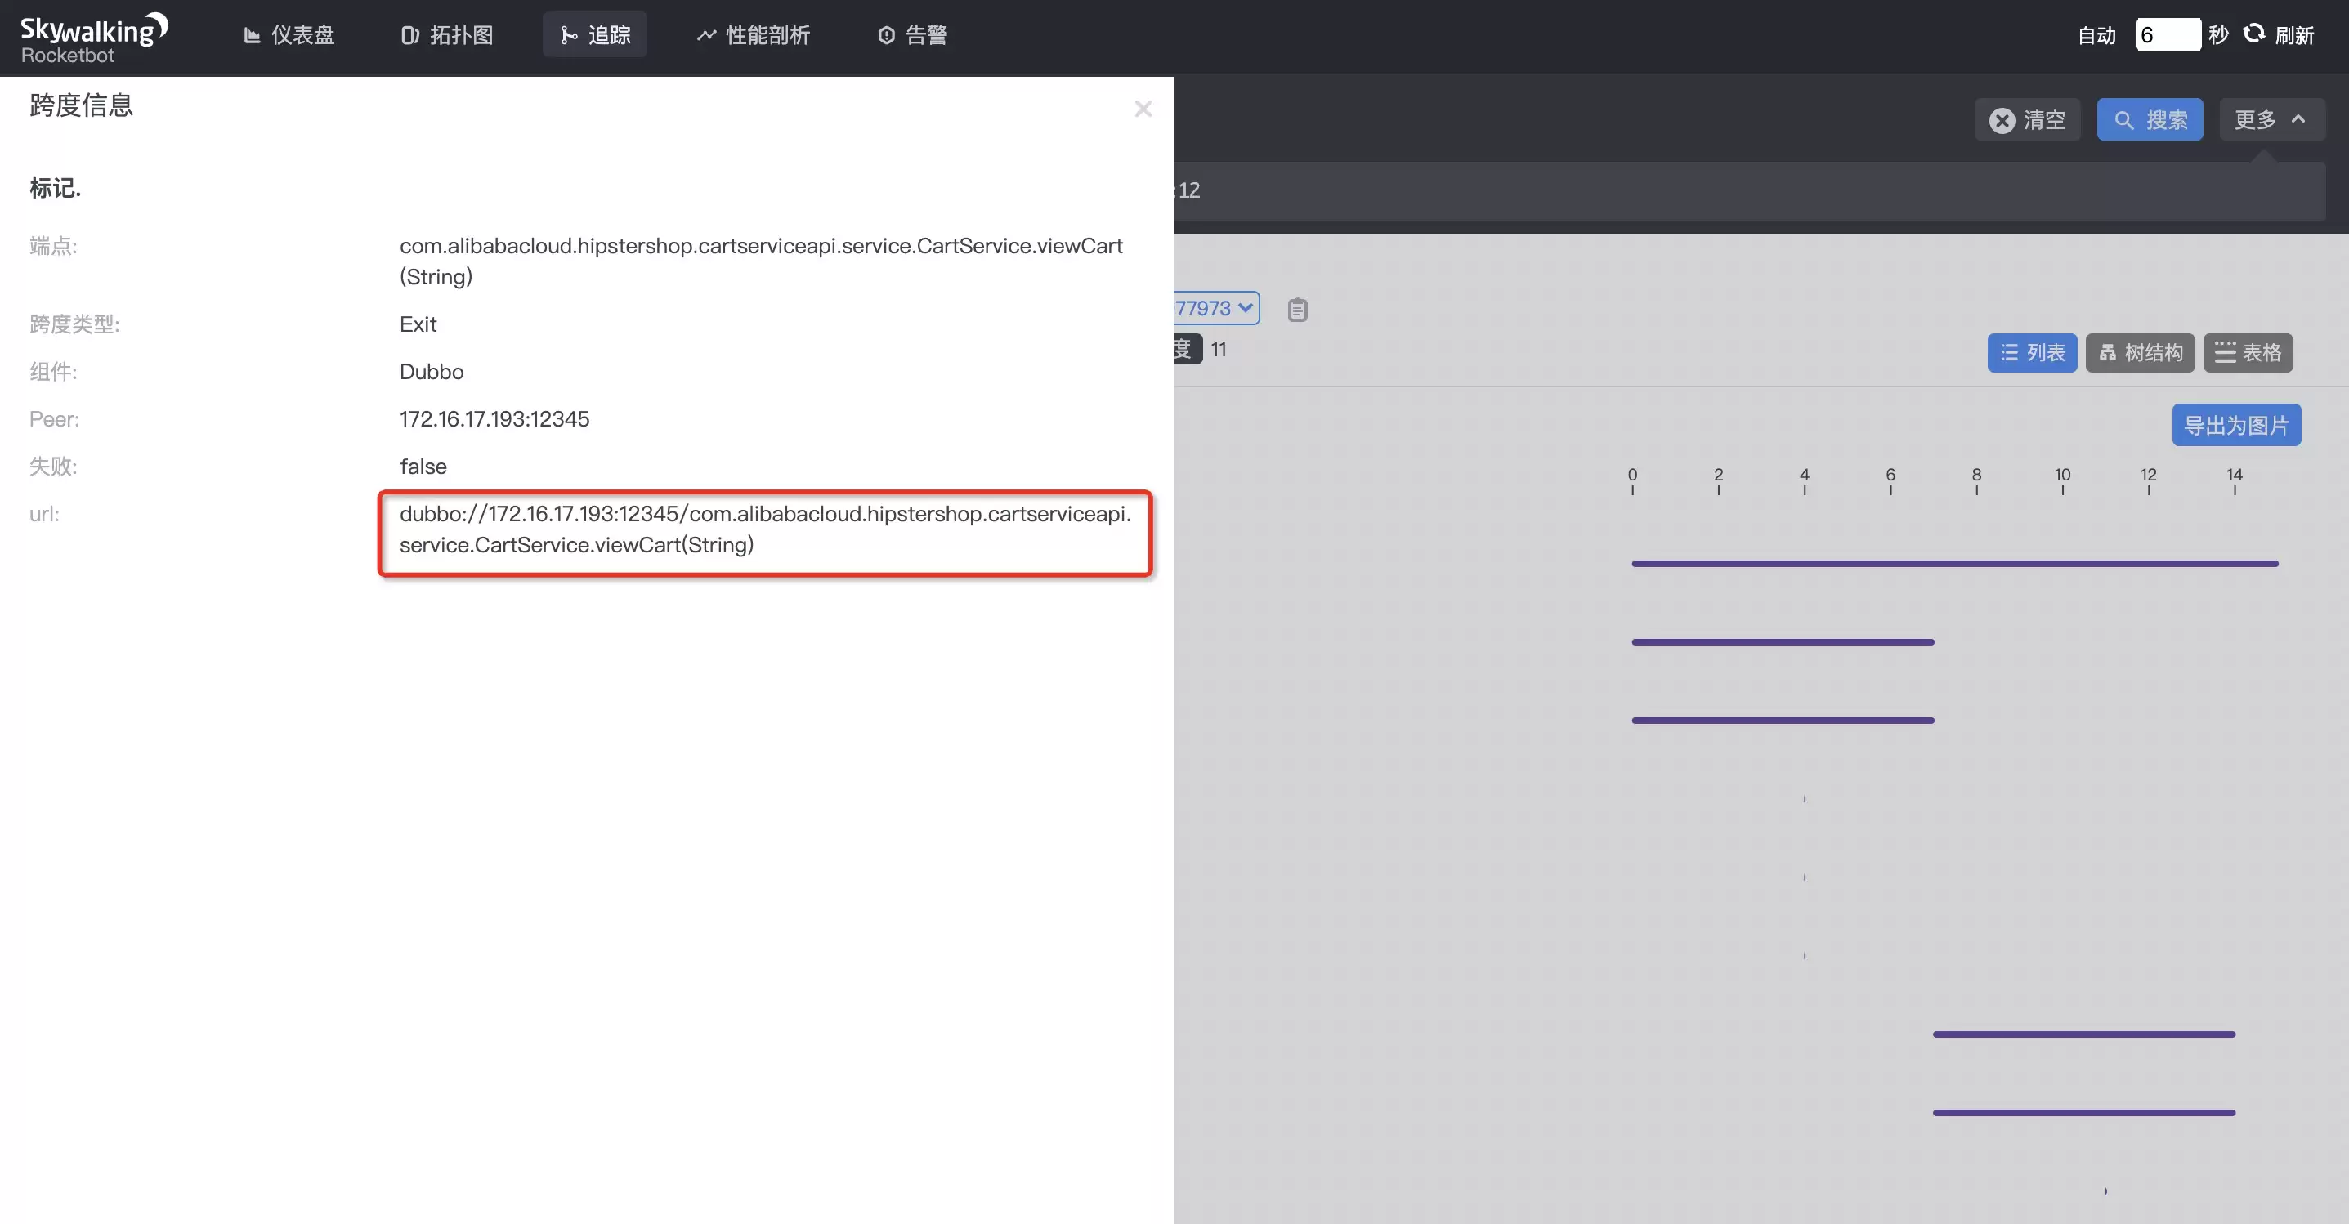Select the longest top span bar
The image size is (2349, 1224).
(x=1954, y=563)
